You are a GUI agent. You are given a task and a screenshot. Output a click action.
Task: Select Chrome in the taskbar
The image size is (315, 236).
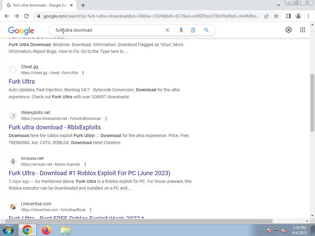(27, 230)
